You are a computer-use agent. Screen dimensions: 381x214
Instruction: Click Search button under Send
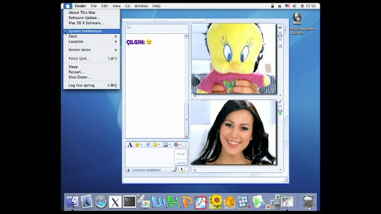181,163
